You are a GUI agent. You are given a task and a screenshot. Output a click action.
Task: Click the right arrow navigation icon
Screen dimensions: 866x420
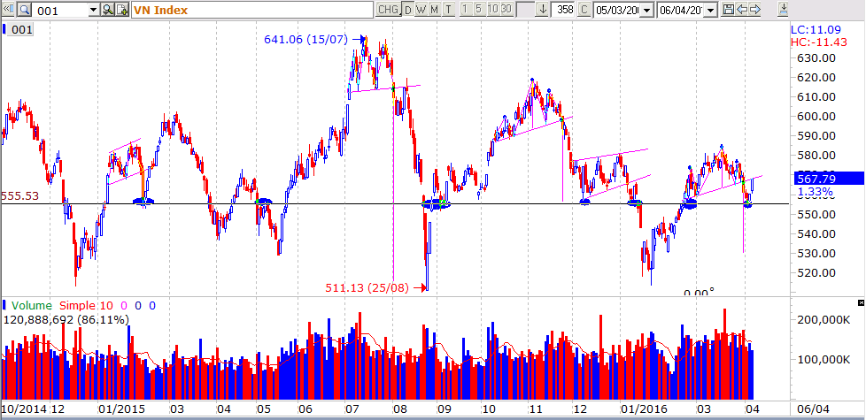click(754, 10)
